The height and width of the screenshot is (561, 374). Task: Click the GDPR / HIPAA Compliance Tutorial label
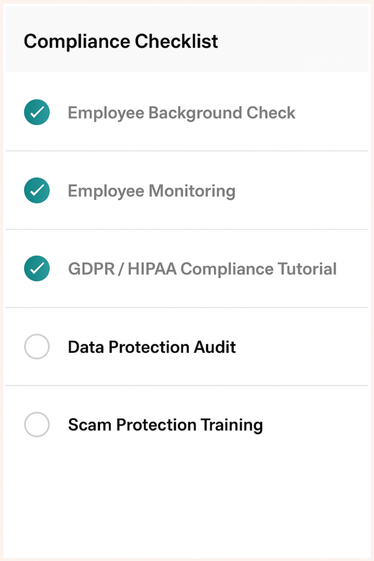tap(203, 268)
